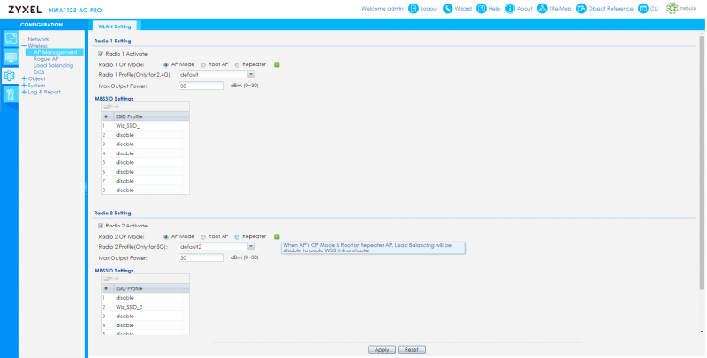The image size is (707, 358).
Task: Click the ZYXEL logo
Action: [x=25, y=10]
